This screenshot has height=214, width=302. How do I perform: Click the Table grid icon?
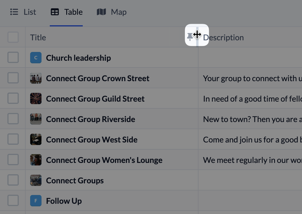(x=55, y=12)
